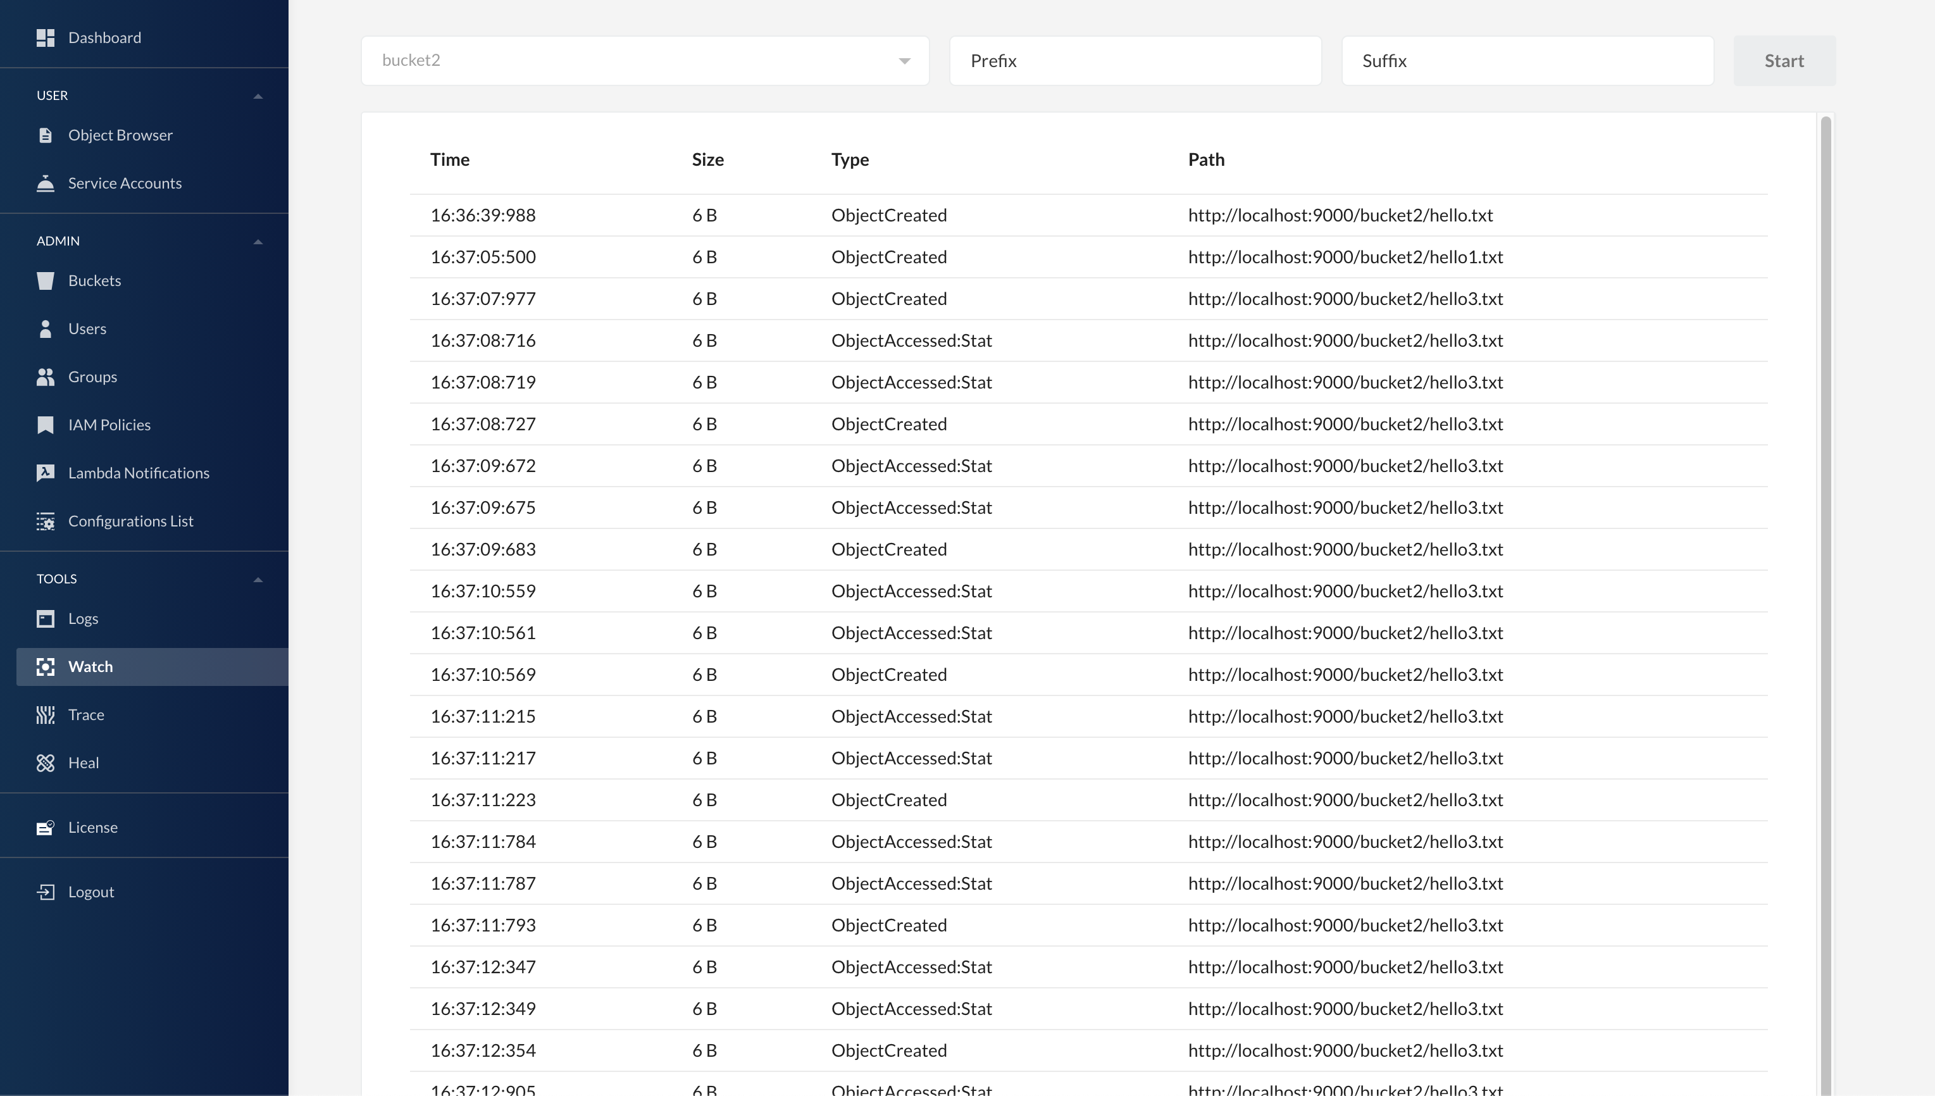Image resolution: width=1935 pixels, height=1096 pixels.
Task: Click the Service Accounts bell icon
Action: pyautogui.click(x=45, y=183)
